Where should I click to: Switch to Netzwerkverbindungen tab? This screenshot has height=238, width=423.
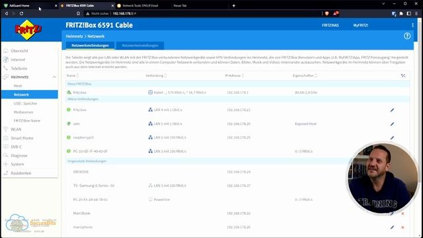coord(90,46)
